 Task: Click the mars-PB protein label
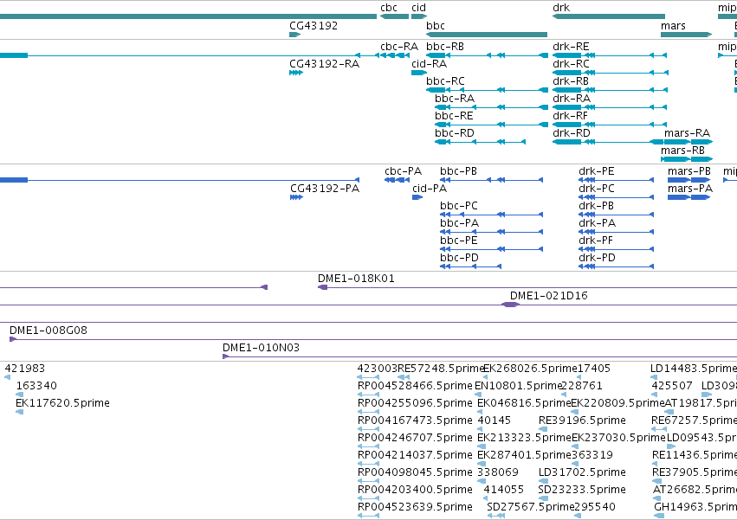click(689, 171)
